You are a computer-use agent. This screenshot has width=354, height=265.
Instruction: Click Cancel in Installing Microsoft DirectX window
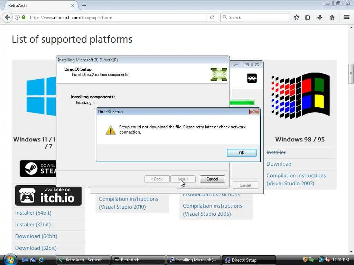(212, 179)
